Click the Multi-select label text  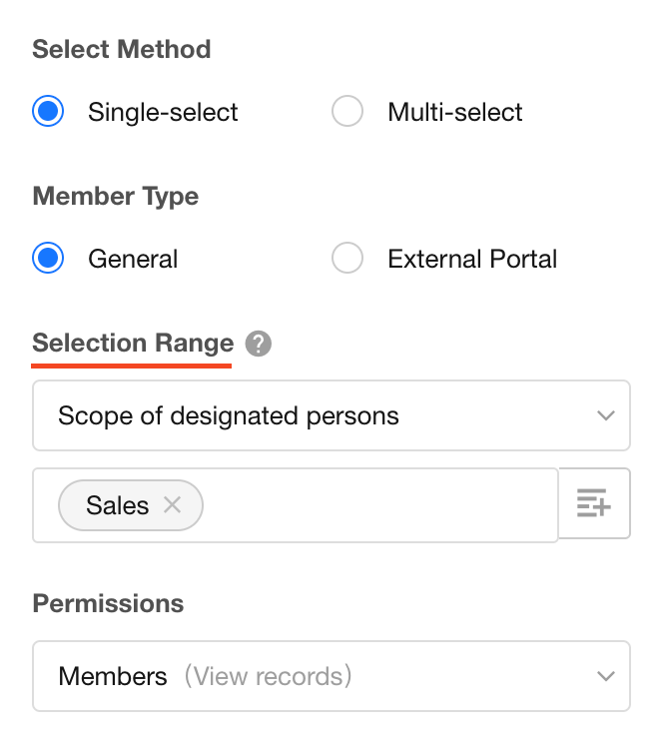[454, 112]
